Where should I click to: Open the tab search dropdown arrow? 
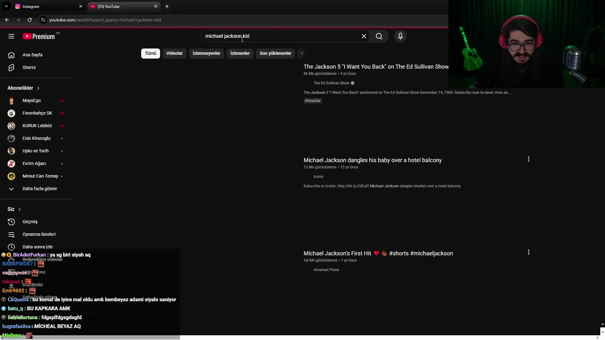[6, 7]
